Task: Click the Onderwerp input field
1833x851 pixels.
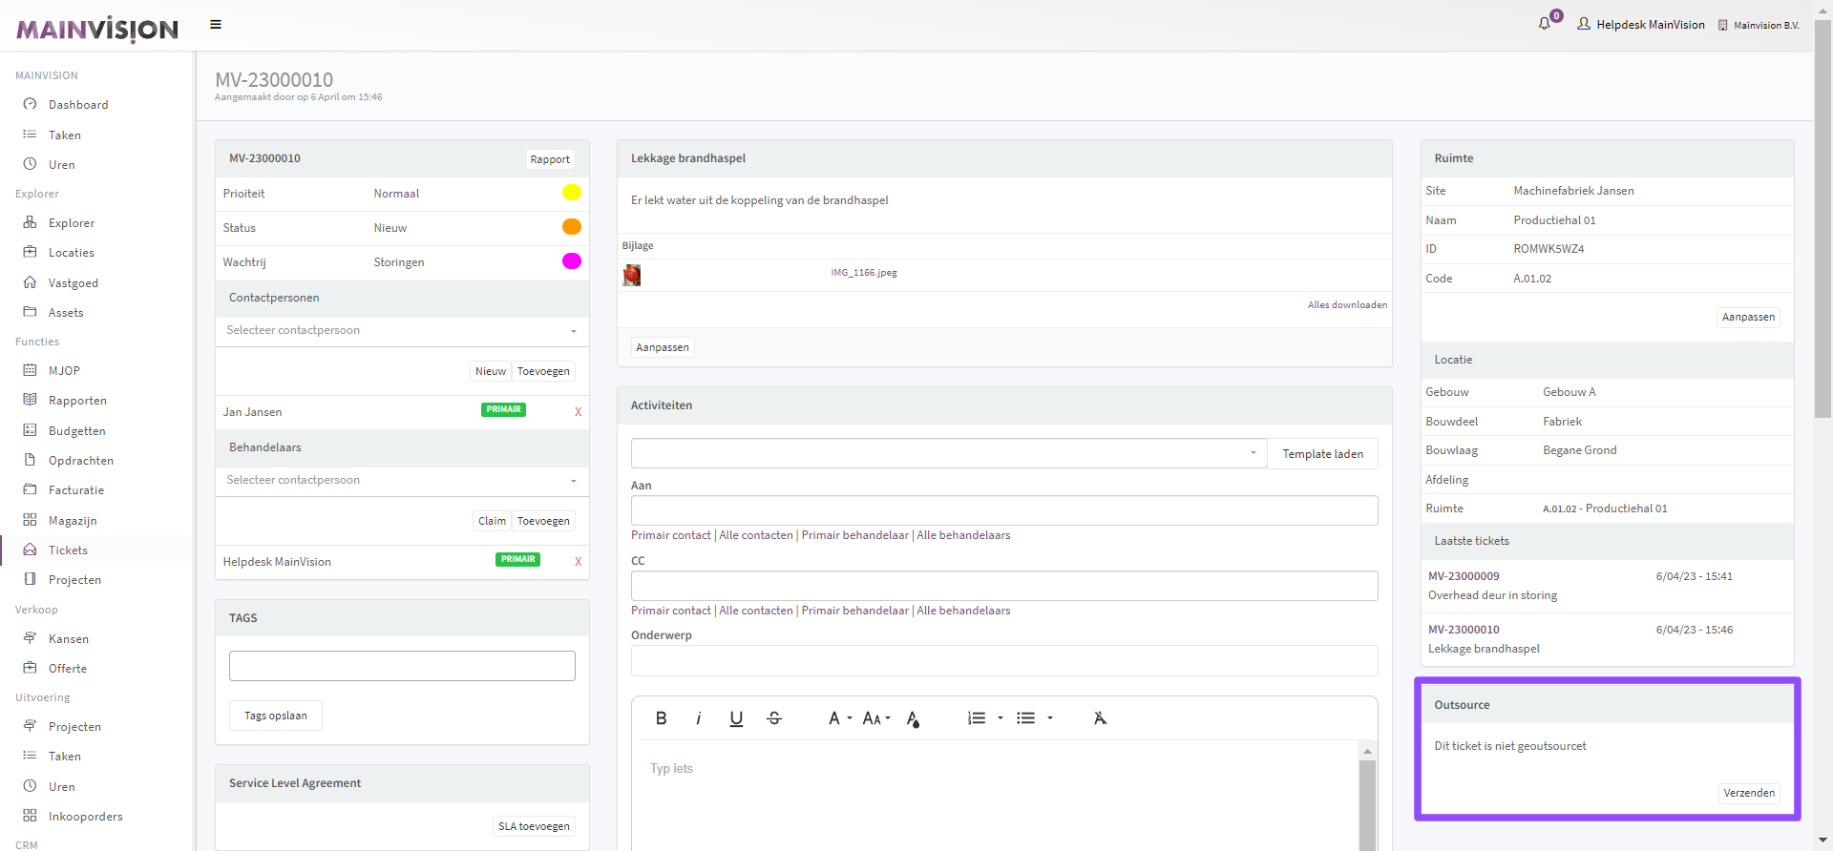Action: [1004, 660]
